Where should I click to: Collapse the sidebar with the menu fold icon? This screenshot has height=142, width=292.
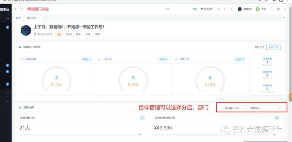(x=15, y=9)
